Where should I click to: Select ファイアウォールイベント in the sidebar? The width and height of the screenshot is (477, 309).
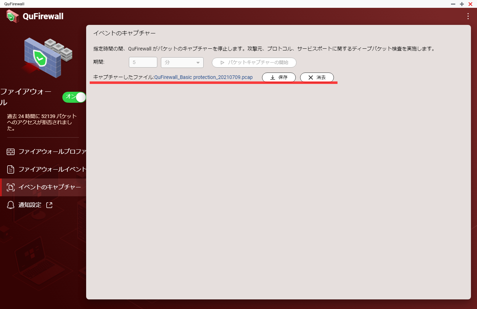pyautogui.click(x=43, y=169)
